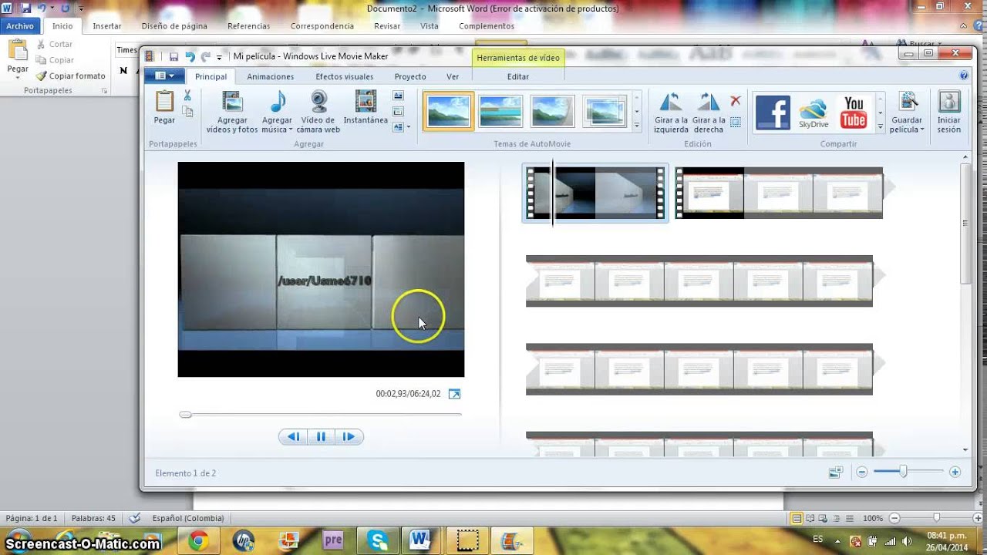Click the Title icon beside Instantánea
Image resolution: width=987 pixels, height=555 pixels.
[x=399, y=96]
